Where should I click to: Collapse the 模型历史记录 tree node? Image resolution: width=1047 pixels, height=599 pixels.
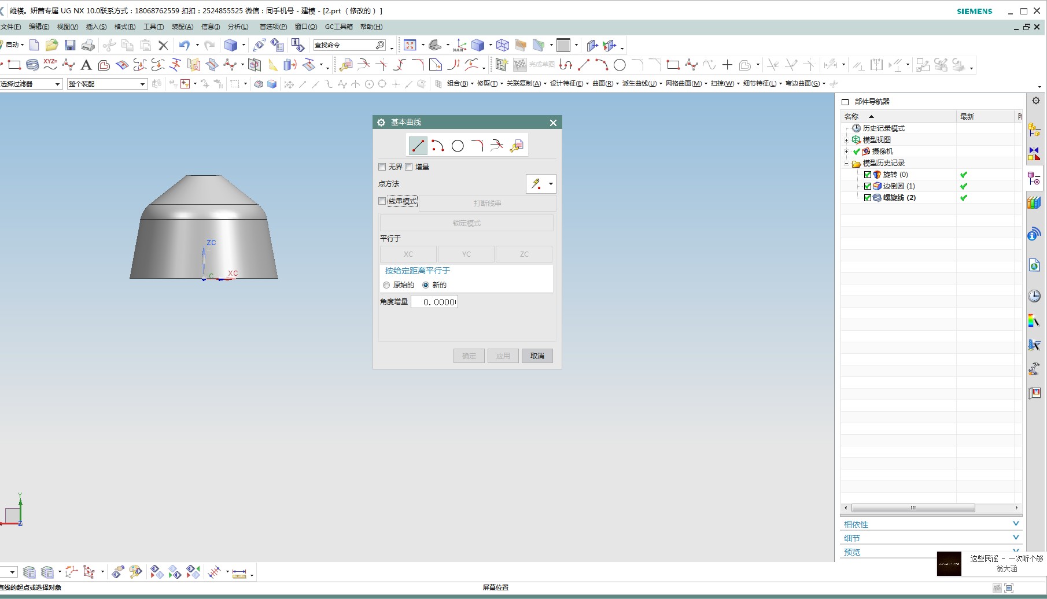coord(846,163)
